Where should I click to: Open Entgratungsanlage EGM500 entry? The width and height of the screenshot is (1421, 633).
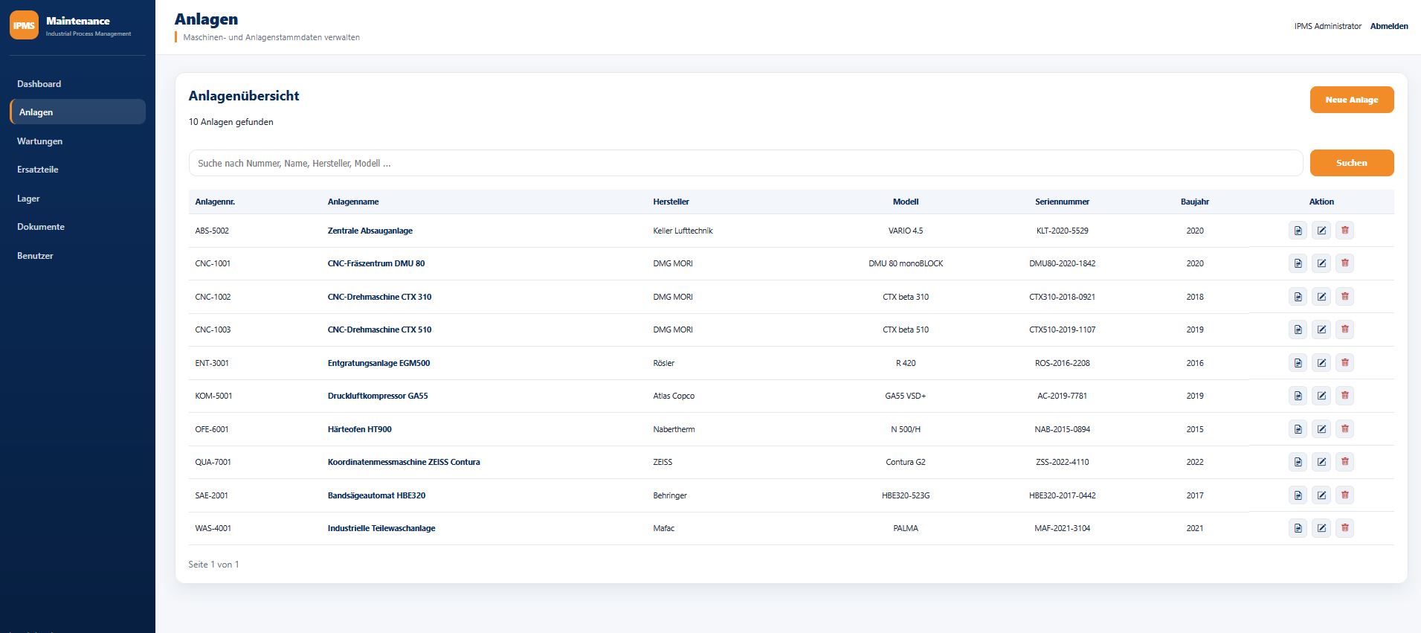[378, 363]
